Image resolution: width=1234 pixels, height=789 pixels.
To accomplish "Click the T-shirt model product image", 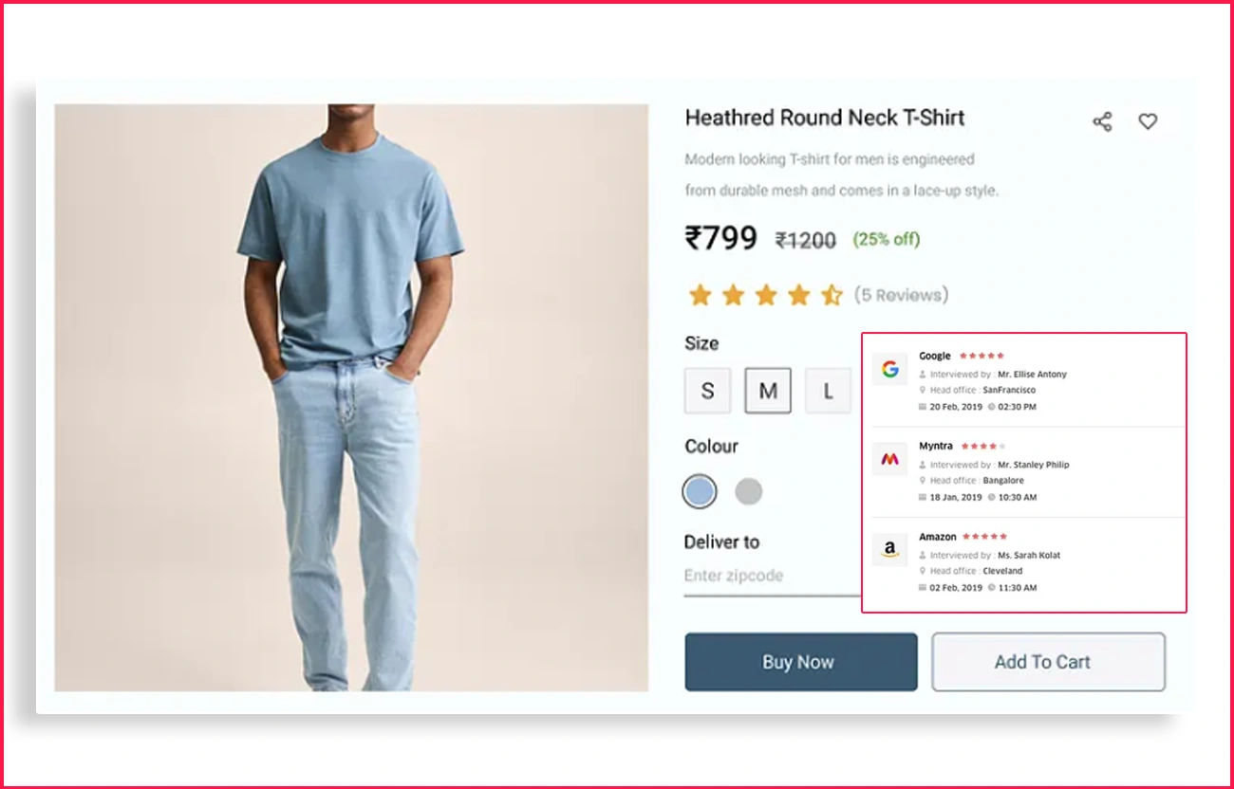I will click(351, 397).
